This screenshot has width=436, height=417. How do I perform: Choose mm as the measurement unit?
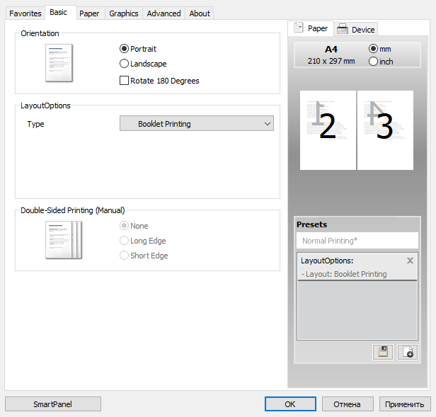pos(373,49)
